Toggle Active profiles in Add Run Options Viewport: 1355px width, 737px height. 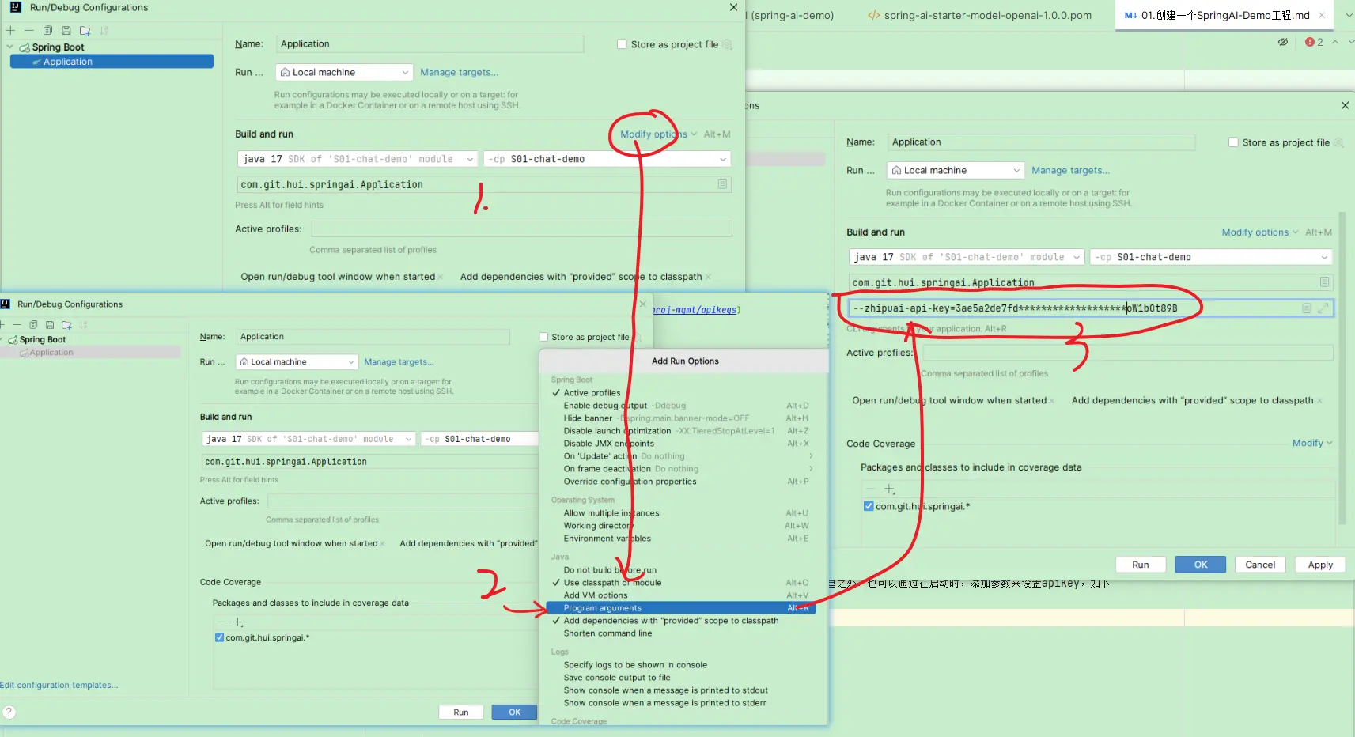[592, 393]
